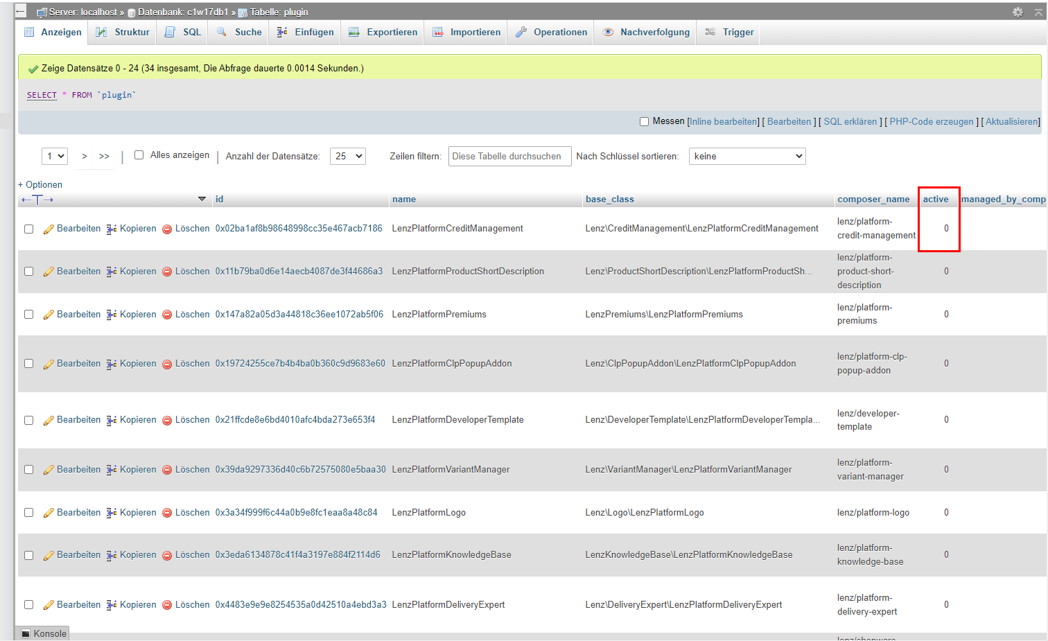Click the red delete icon for LenzPlatformKnowledgeBase row
Viewport: 1048px width, 641px height.
tap(167, 556)
